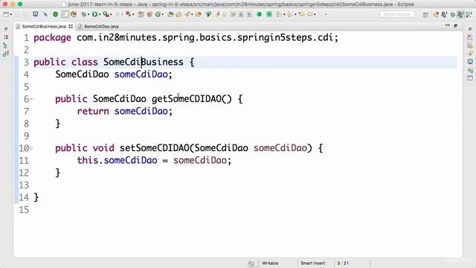Click in the Quick Access search field
Image resolution: width=476 pixels, height=268 pixels.
397,14
